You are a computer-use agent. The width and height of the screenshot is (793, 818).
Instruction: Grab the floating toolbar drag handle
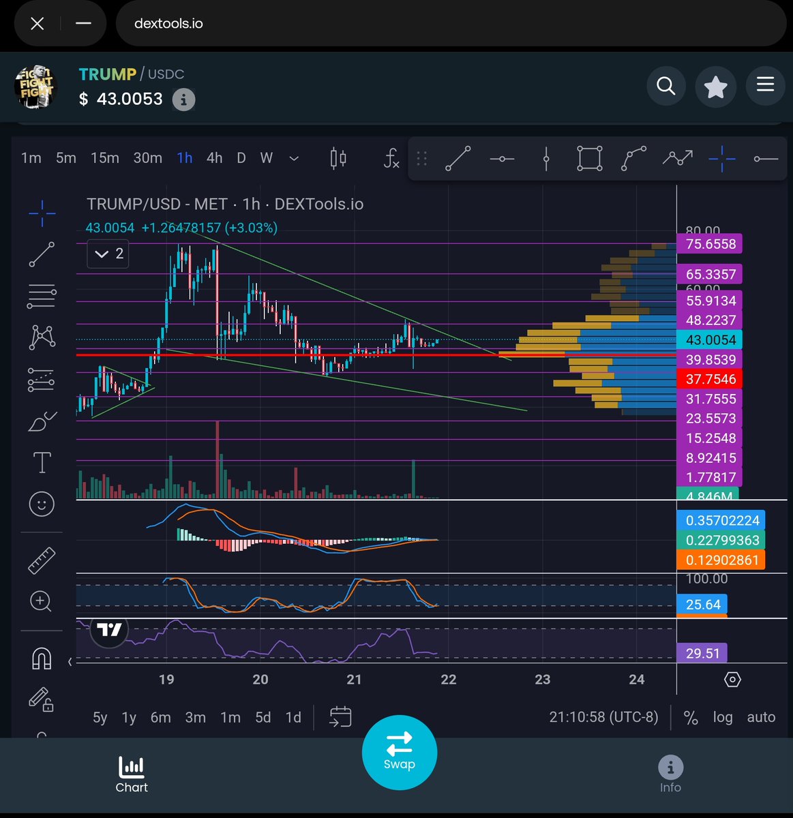[421, 159]
